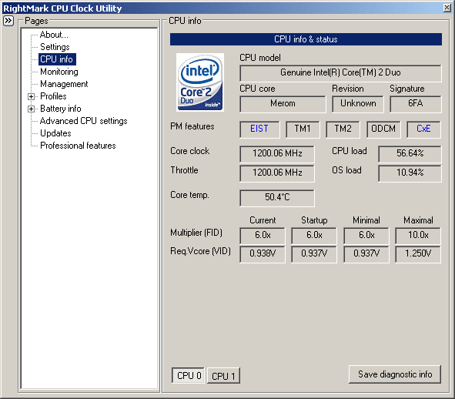The height and width of the screenshot is (399, 455).
Task: Close the RightMark CPU Clock Utility window
Action: 447,8
